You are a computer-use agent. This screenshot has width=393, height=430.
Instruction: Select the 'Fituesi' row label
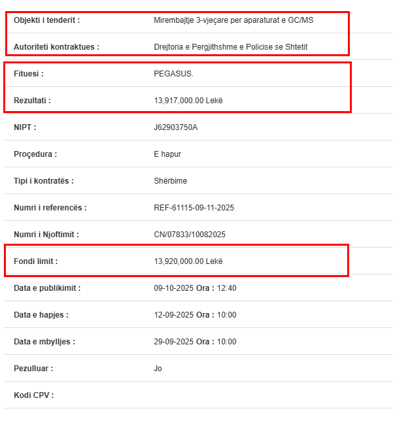29,74
